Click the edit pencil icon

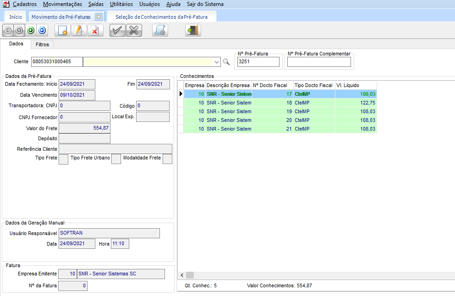click(78, 31)
